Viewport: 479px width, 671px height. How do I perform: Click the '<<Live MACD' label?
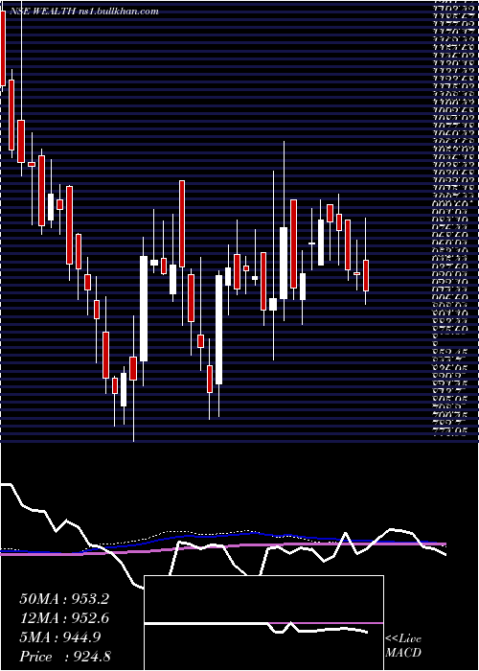(x=403, y=646)
